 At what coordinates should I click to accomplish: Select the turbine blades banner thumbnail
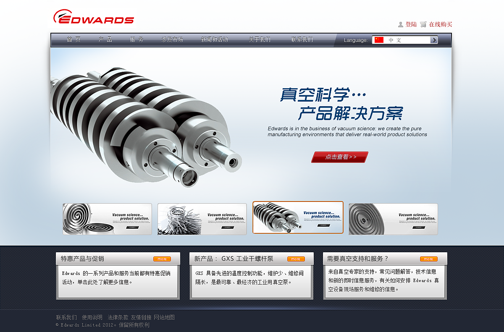point(202,219)
